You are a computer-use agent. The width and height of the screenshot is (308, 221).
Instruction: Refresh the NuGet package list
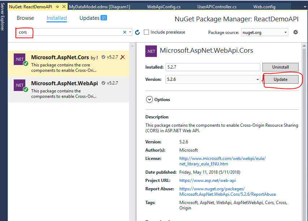coord(137,32)
